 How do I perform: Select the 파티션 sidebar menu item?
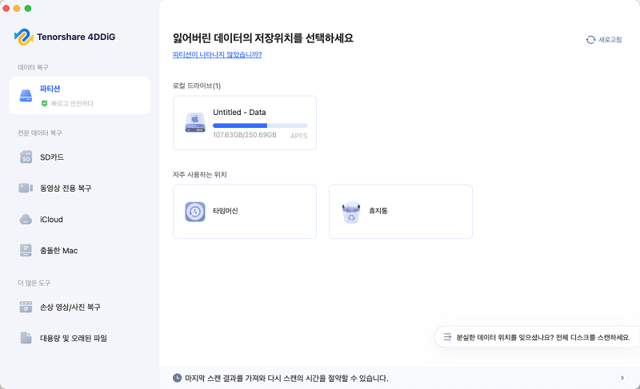click(x=79, y=96)
